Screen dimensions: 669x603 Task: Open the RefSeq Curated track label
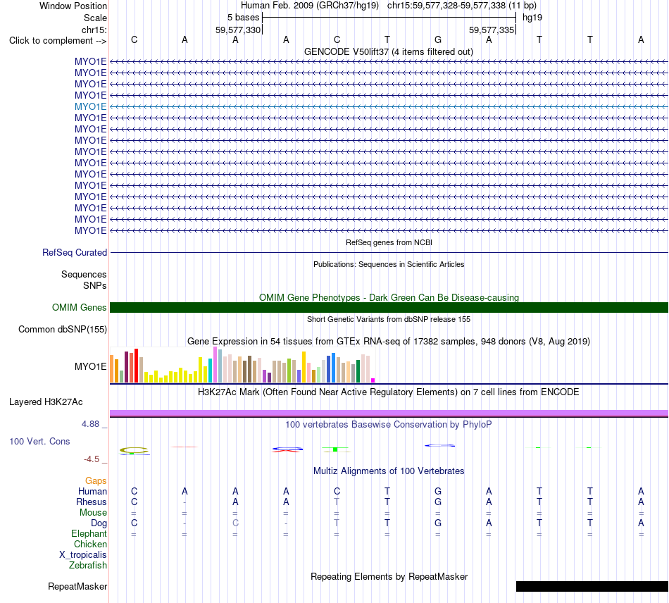pyautogui.click(x=75, y=253)
